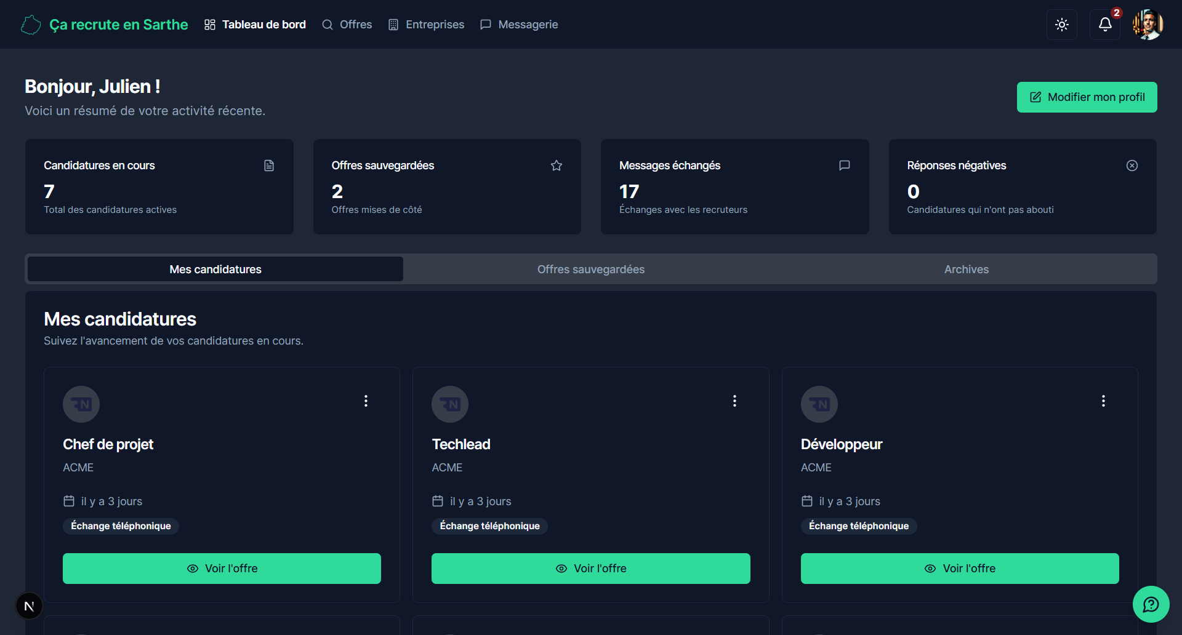Open the chat support bubble icon
Viewport: 1182px width, 635px height.
coord(1151,604)
